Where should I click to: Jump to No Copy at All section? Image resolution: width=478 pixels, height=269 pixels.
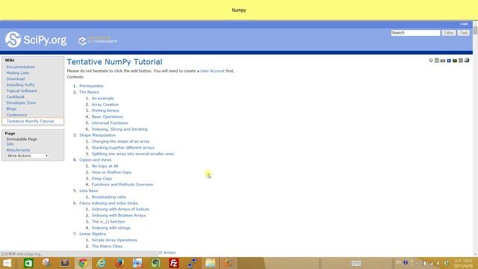pos(105,166)
